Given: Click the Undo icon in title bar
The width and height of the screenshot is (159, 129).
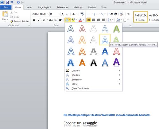Looking at the screenshot, I should coord(12,2).
